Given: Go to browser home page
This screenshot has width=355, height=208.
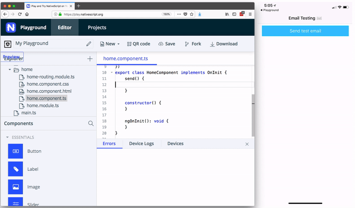Looking at the screenshot, I should point(27,14).
